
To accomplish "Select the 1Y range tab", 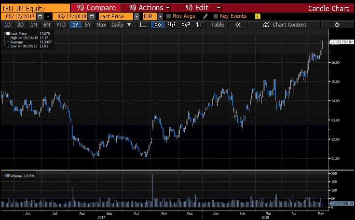I will click(x=75, y=25).
